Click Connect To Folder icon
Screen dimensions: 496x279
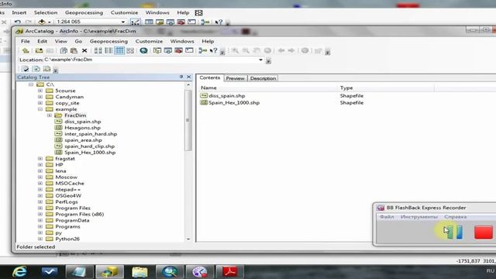[x=39, y=50]
